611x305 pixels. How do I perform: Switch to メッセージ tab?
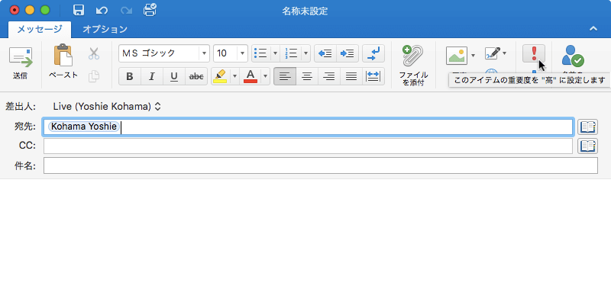coord(40,29)
